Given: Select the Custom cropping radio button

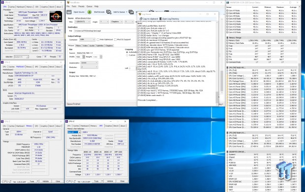Looking at the screenshot, I should (x=127, y=55).
